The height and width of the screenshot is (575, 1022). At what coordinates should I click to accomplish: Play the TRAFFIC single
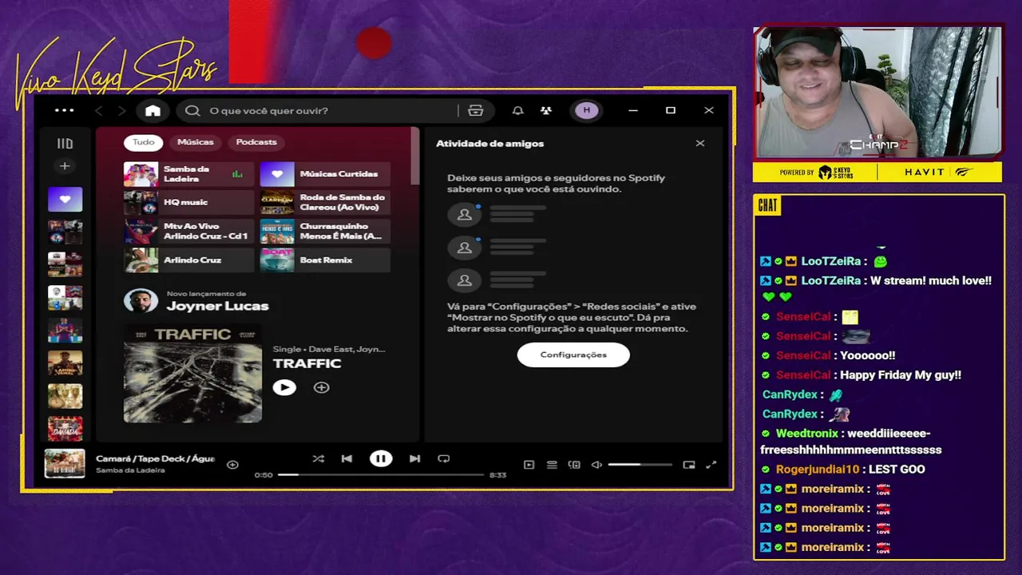(284, 387)
